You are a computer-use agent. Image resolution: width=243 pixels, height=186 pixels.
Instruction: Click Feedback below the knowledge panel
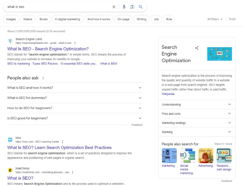[227, 181]
